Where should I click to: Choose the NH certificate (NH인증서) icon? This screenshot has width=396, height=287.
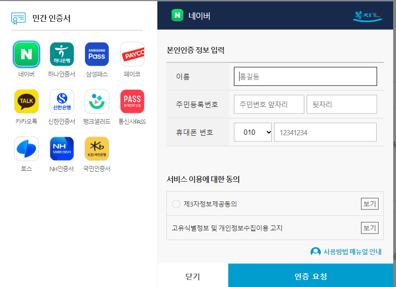tap(61, 149)
